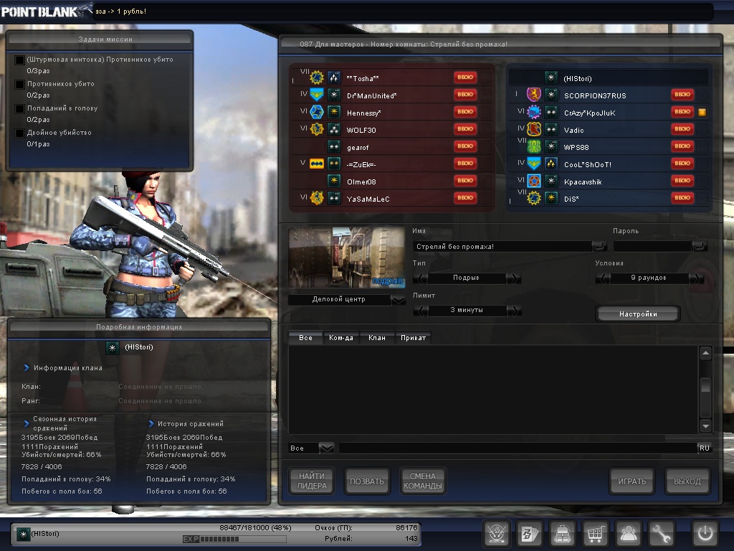This screenshot has width=734, height=551.
Task: Click the chat scrollbar down arrow
Action: 705,425
